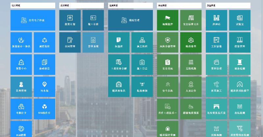Launch the 资料管理 tile
Screen dimensions: 263x137
click(216, 65)
